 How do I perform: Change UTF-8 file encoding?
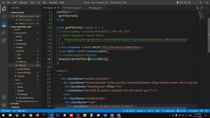coord(150,111)
